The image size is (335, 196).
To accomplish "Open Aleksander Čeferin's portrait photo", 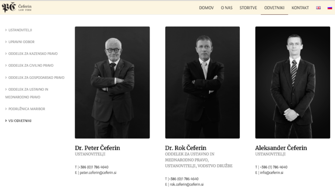I will [293, 82].
